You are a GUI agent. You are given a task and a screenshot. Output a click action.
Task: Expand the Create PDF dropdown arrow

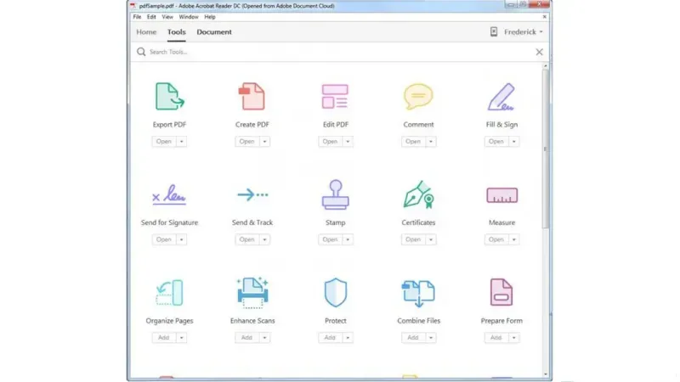(264, 142)
